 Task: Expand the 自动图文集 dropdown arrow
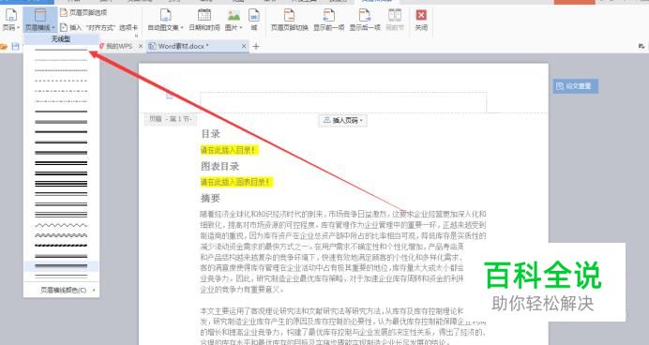coord(182,28)
